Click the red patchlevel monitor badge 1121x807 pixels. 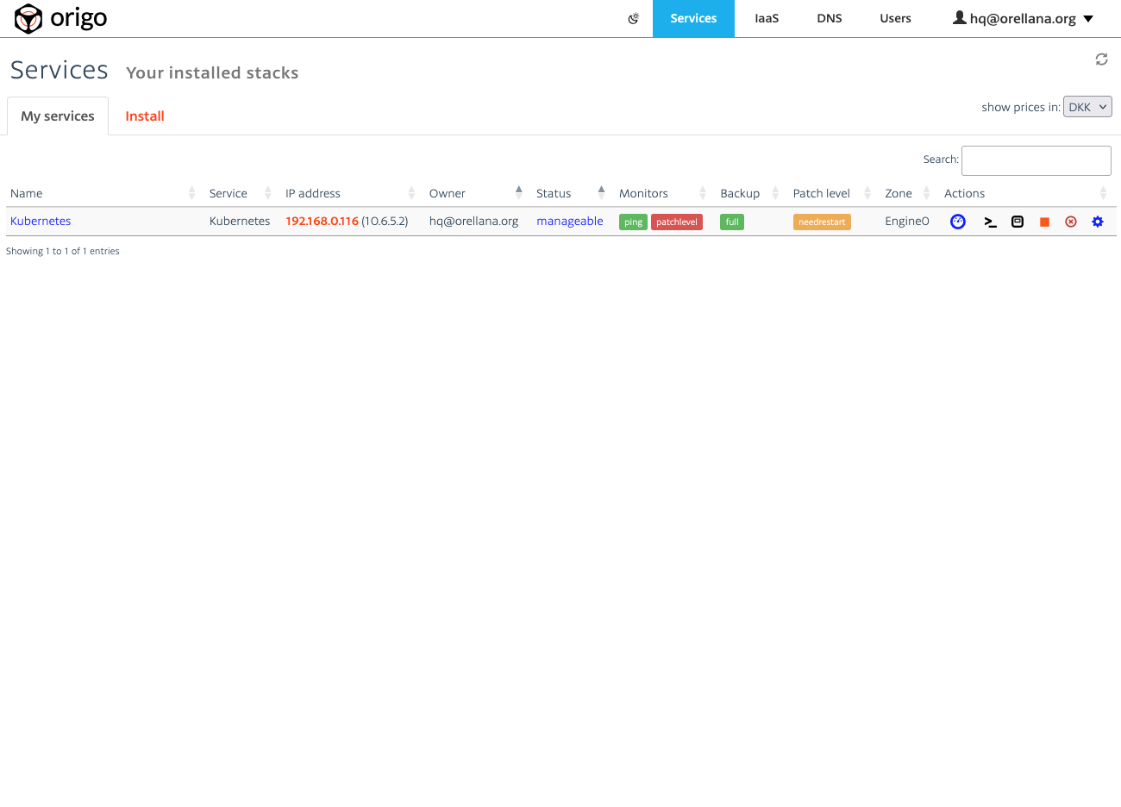pos(676,222)
